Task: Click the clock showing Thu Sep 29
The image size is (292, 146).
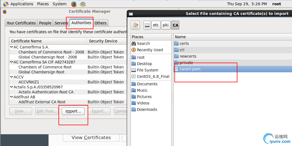Action: (247, 4)
